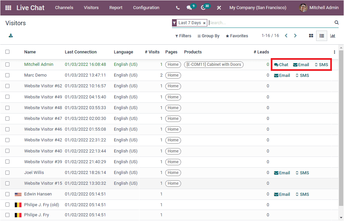Click the phone call icon in the top bar
Image resolution: width=344 pixels, height=221 pixels.
coord(177,7)
